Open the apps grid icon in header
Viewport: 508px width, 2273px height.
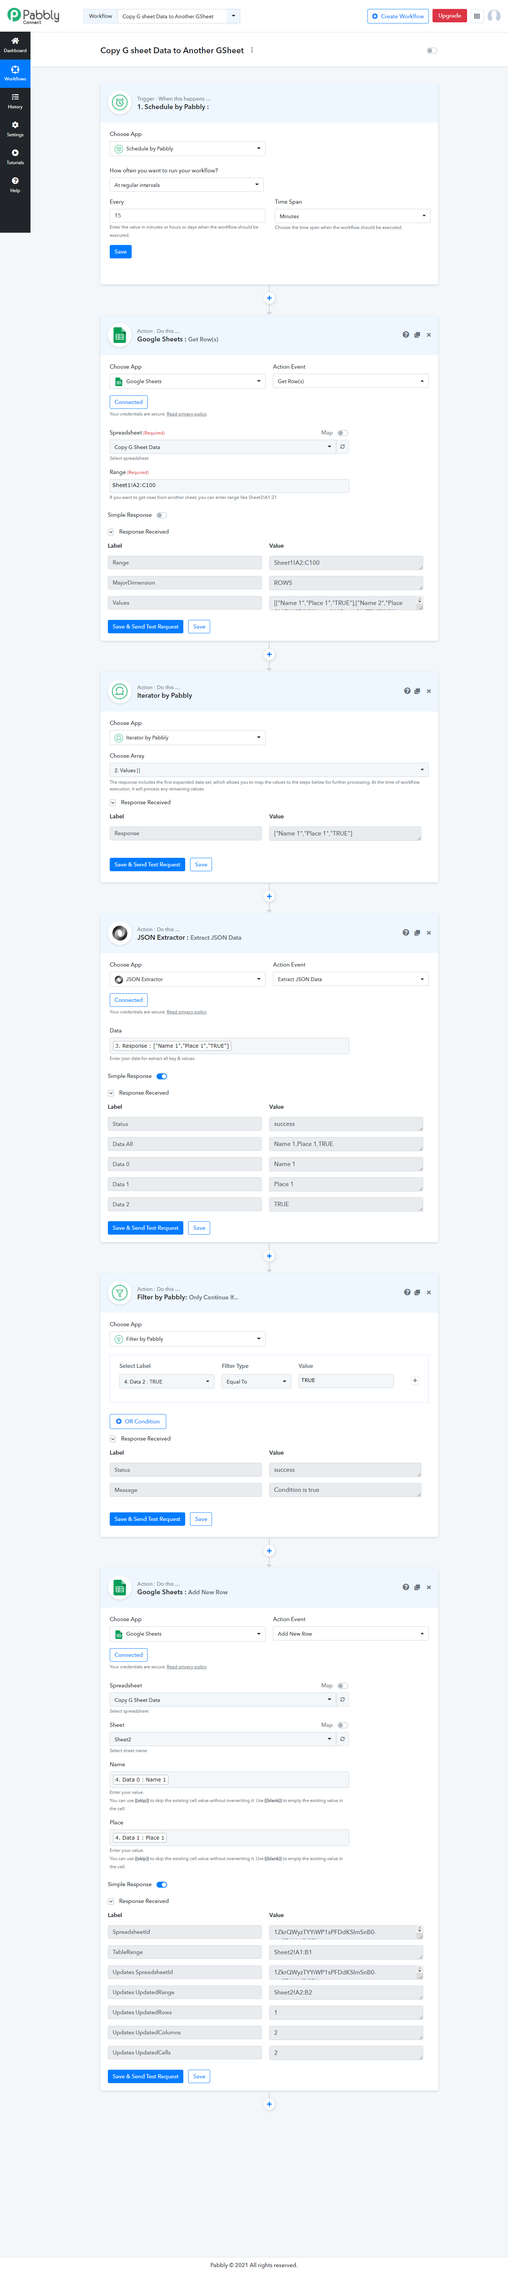pyautogui.click(x=477, y=16)
